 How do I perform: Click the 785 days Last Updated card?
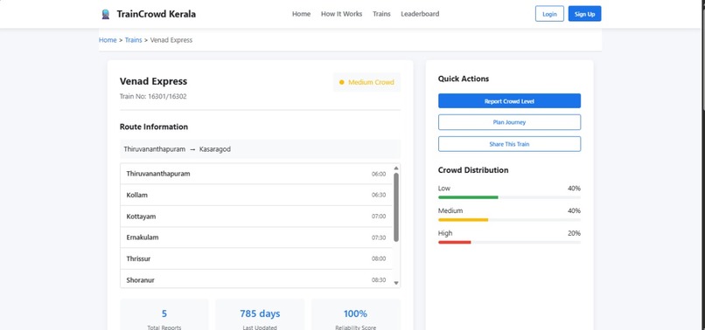[x=260, y=315]
